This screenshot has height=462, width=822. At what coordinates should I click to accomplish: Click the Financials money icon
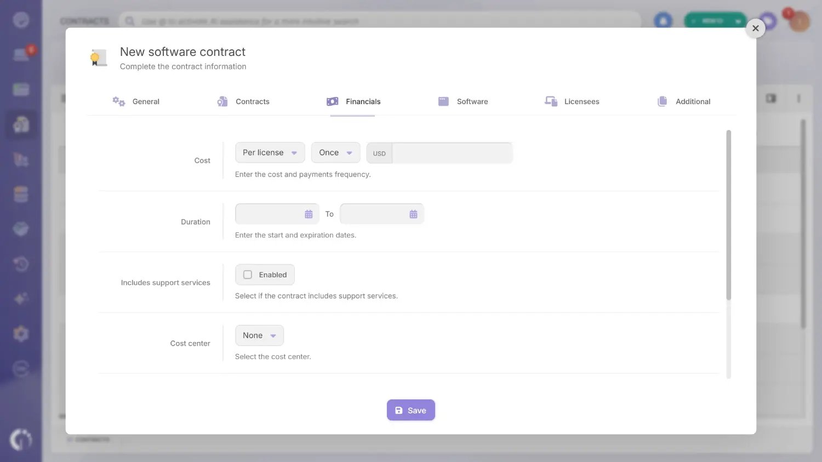[332, 101]
